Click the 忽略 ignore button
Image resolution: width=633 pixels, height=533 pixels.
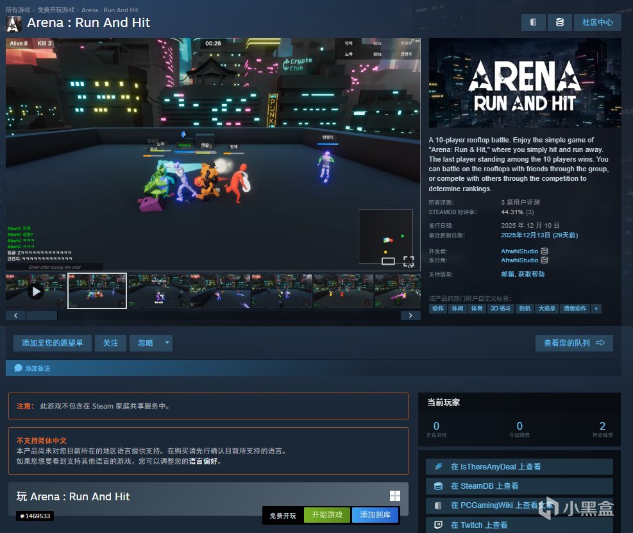pos(146,343)
